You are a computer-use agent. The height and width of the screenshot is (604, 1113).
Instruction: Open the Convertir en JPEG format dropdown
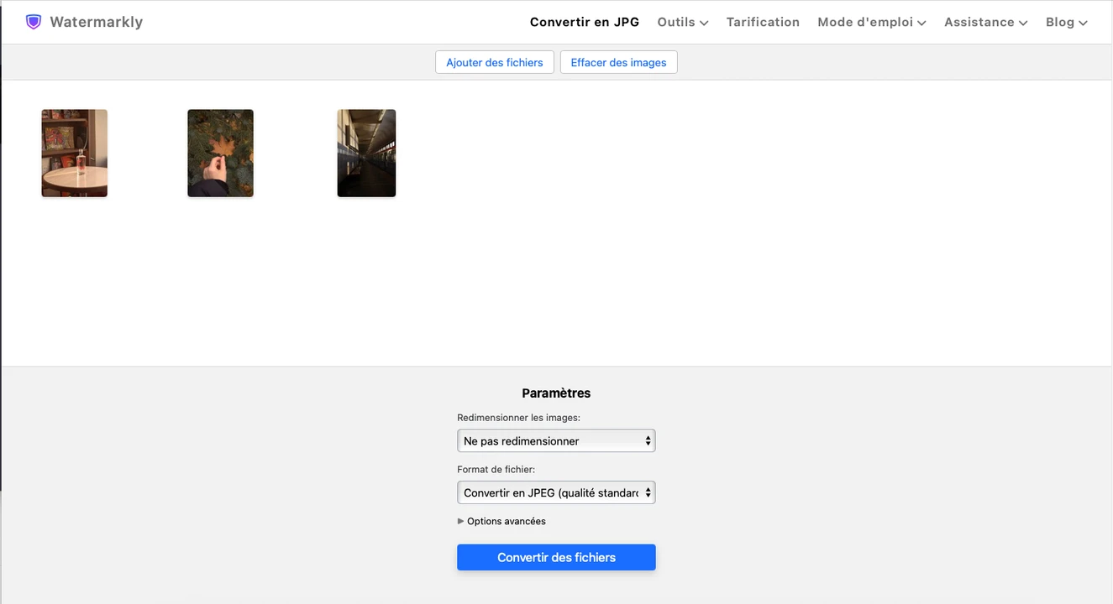(555, 492)
